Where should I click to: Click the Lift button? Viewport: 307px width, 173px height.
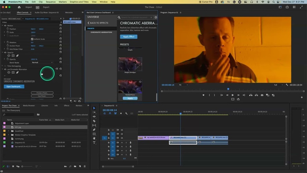tap(251, 95)
